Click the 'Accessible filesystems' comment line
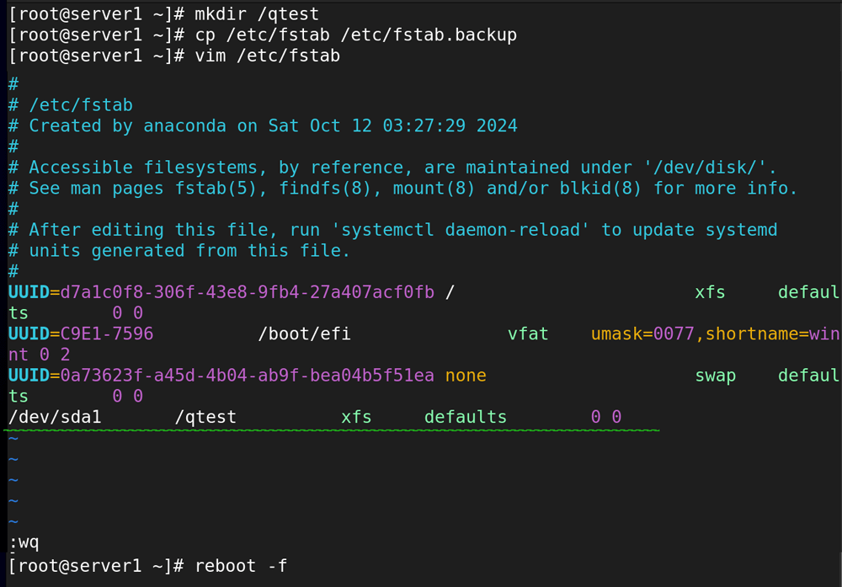Screen dimensions: 842x587 [x=392, y=168]
